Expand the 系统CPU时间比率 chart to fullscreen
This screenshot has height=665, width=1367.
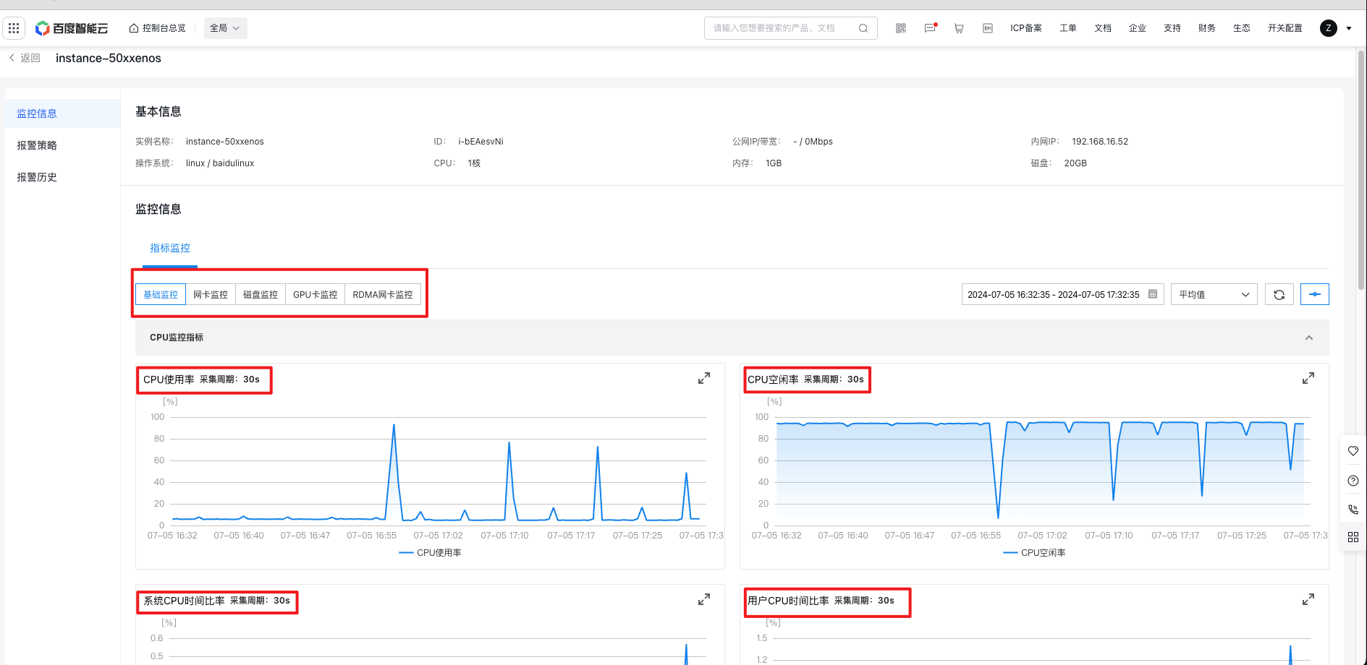pos(704,599)
